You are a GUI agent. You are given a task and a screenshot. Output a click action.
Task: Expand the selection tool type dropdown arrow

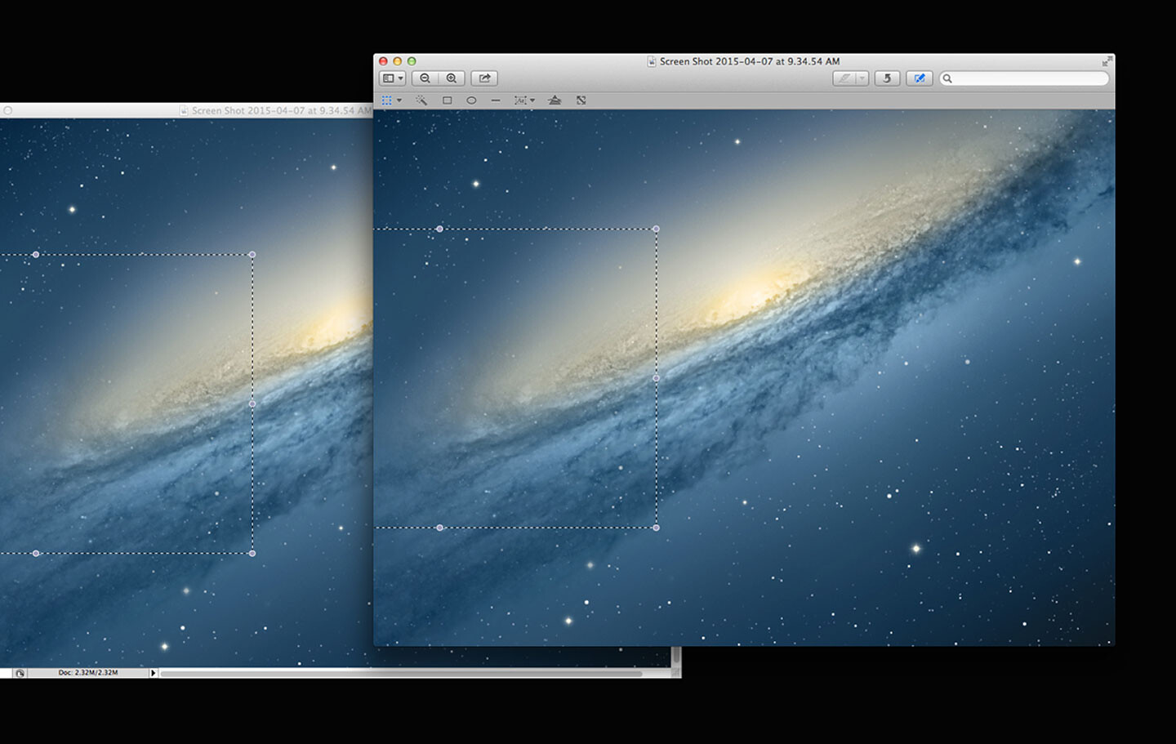coord(399,100)
